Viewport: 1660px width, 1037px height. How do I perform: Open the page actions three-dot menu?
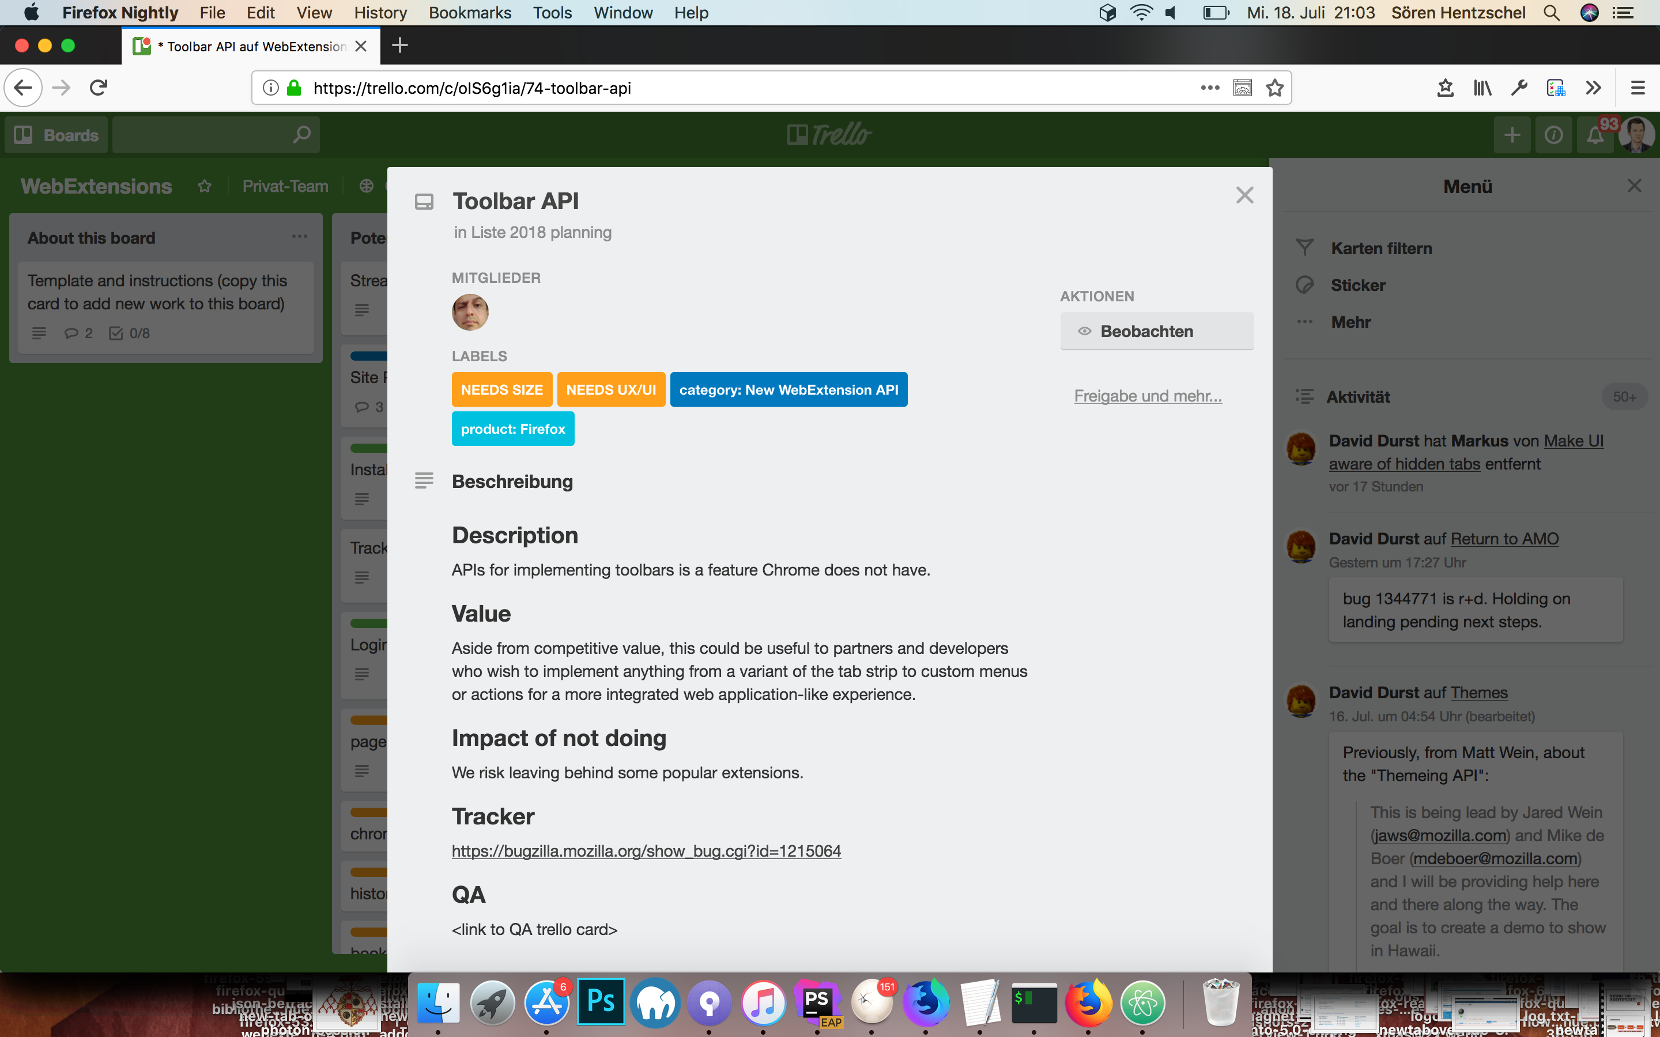click(x=1210, y=88)
